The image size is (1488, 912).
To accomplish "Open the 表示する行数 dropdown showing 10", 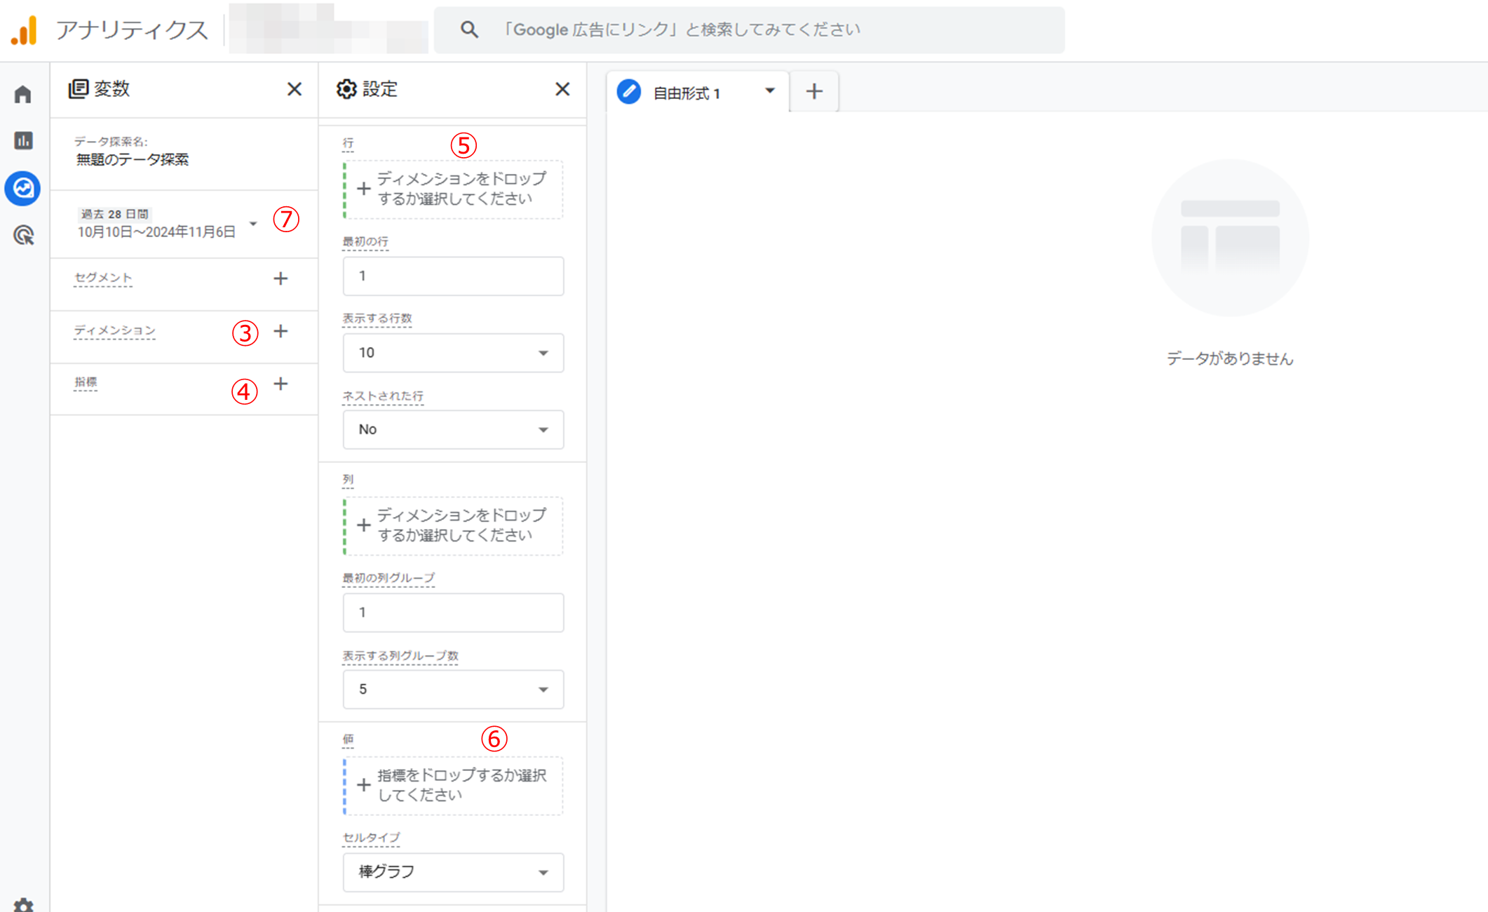I will (x=453, y=353).
